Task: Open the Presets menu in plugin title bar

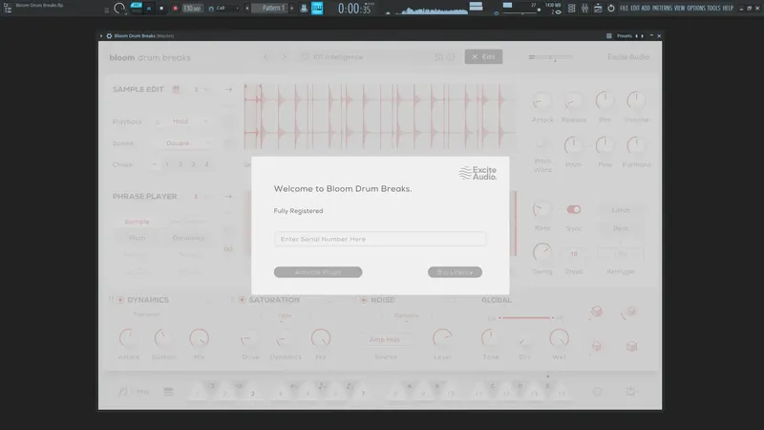Action: pyautogui.click(x=625, y=36)
